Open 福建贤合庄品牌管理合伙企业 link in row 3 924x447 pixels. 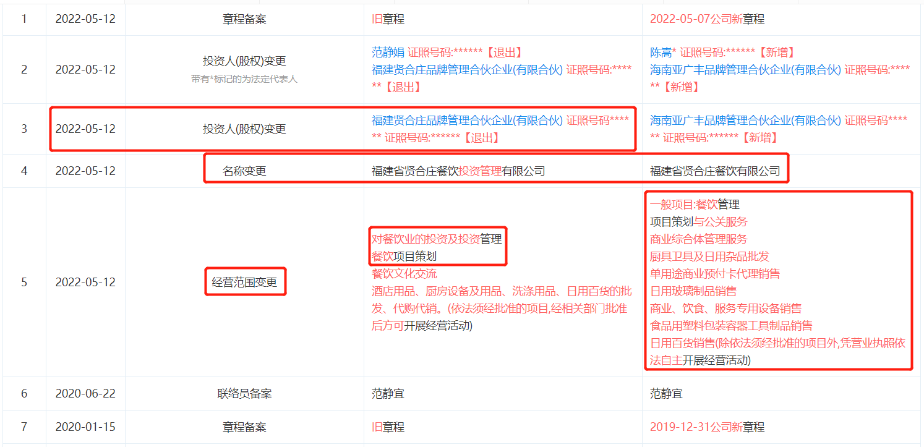467,121
